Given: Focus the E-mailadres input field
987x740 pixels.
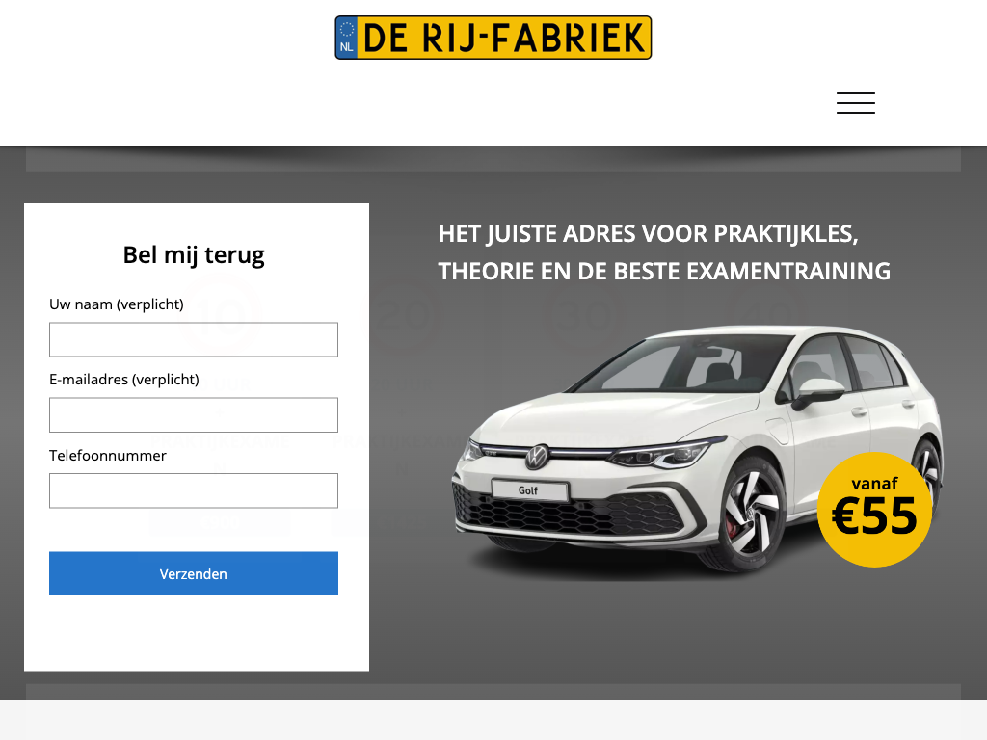Looking at the screenshot, I should pyautogui.click(x=193, y=414).
